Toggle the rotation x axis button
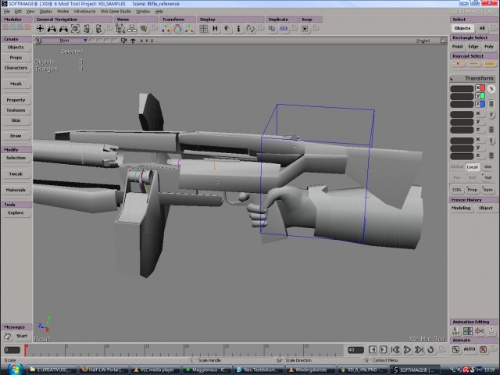Viewport: 500px width, 375px height. [x=478, y=114]
